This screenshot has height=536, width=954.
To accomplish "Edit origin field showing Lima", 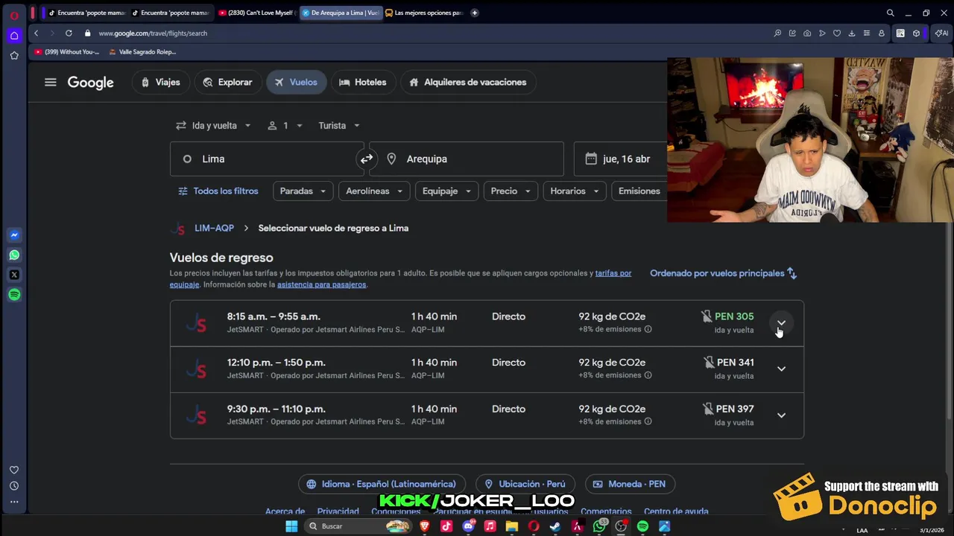I will tap(267, 159).
